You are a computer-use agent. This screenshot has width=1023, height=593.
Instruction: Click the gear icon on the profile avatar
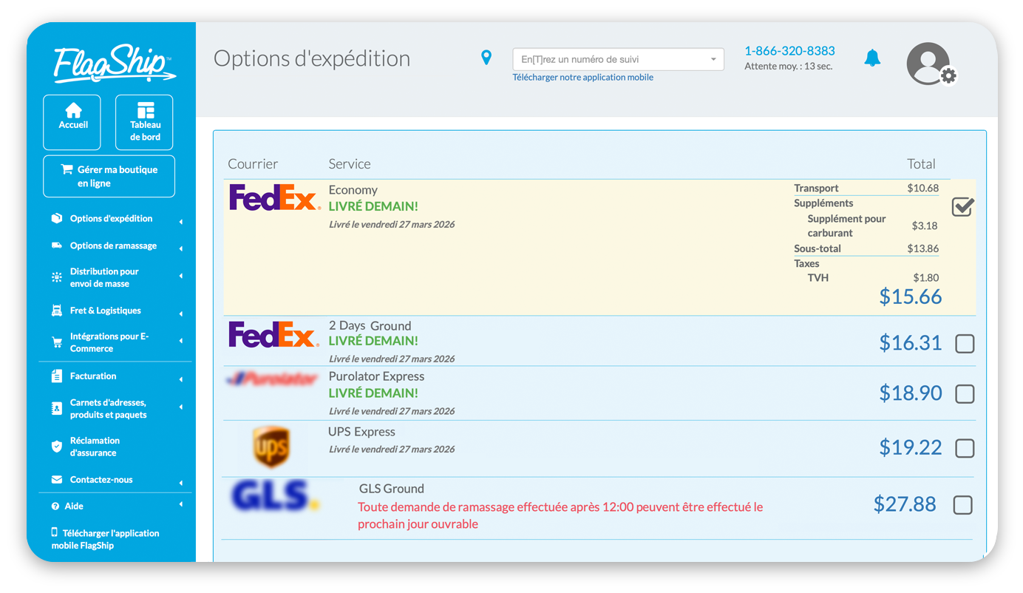tap(948, 75)
